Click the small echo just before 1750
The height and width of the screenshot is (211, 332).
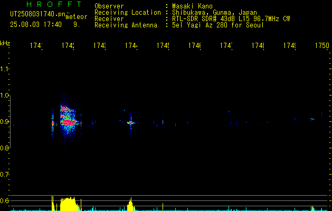pos(312,119)
